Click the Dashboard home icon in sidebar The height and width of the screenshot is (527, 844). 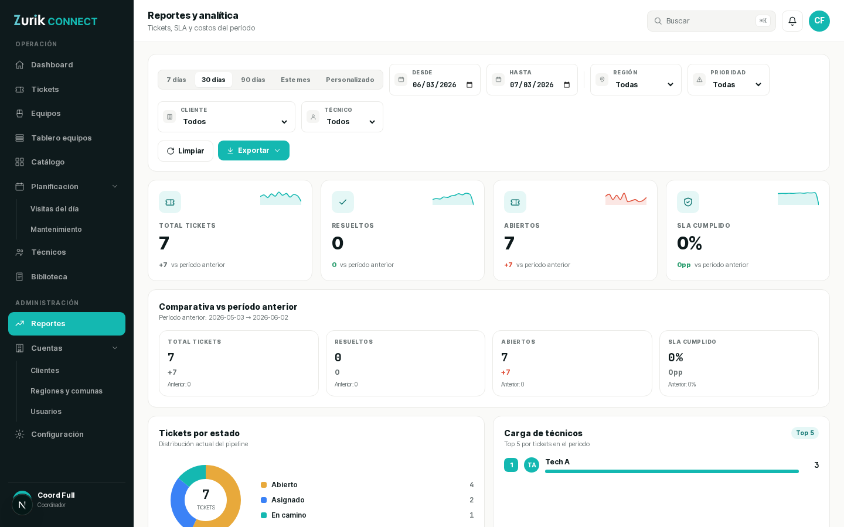[20, 65]
